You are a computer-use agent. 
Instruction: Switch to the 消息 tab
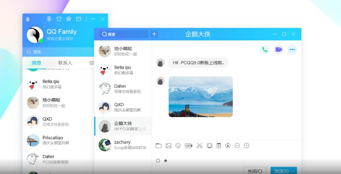(x=36, y=63)
